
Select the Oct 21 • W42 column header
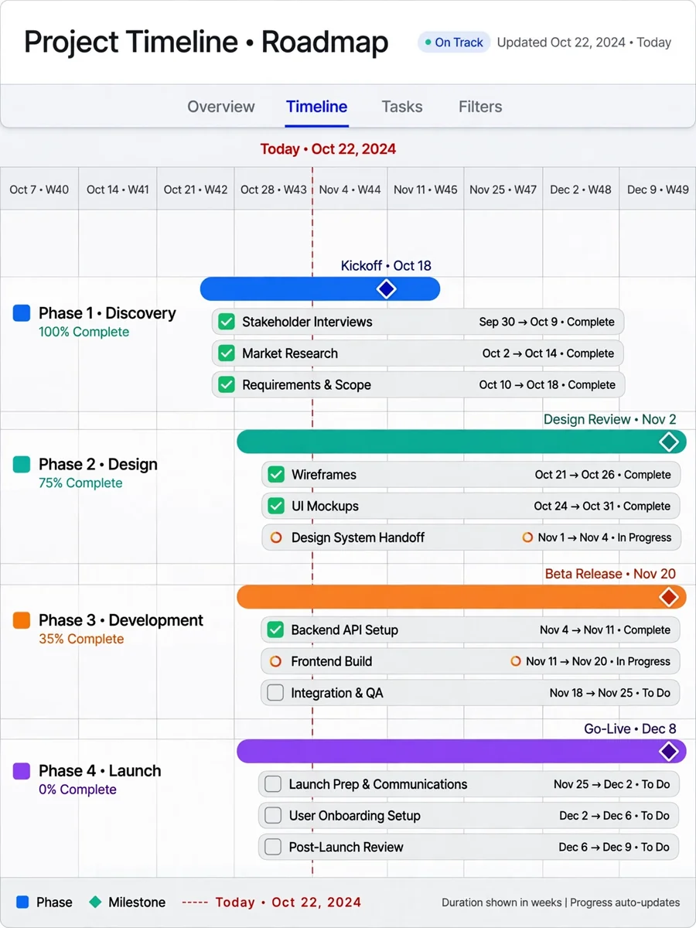point(196,189)
